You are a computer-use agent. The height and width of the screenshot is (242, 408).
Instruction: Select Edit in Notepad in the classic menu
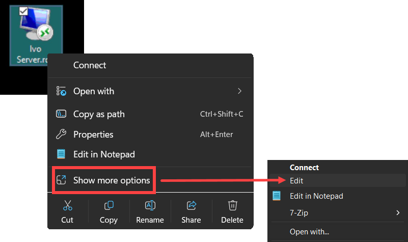point(316,196)
